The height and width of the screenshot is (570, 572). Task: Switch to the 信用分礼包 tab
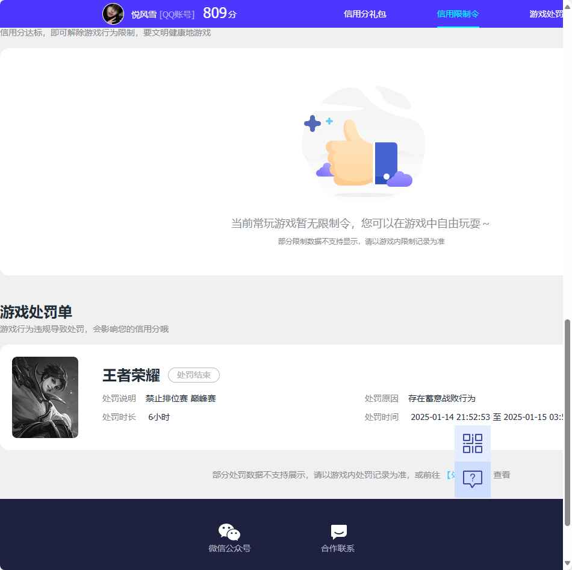pos(365,14)
